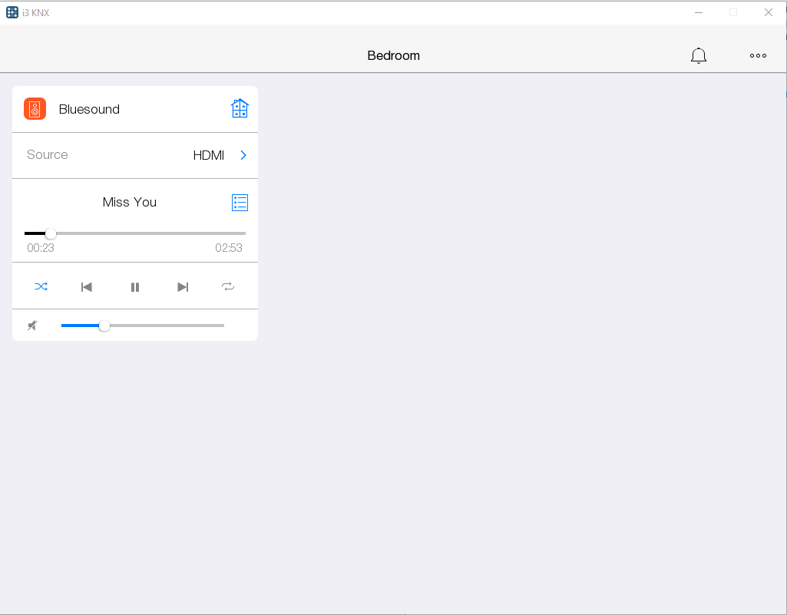This screenshot has height=615, width=787.
Task: Click the i3 KNX title bar label
Action: click(35, 12)
